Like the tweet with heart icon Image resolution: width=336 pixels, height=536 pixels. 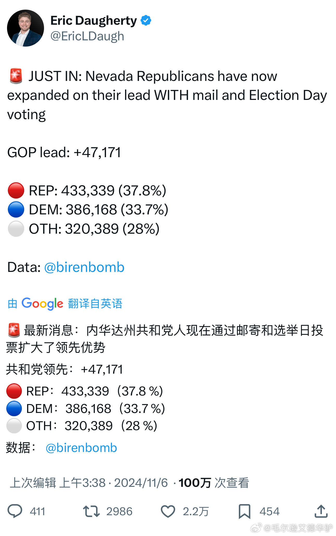coord(168,511)
